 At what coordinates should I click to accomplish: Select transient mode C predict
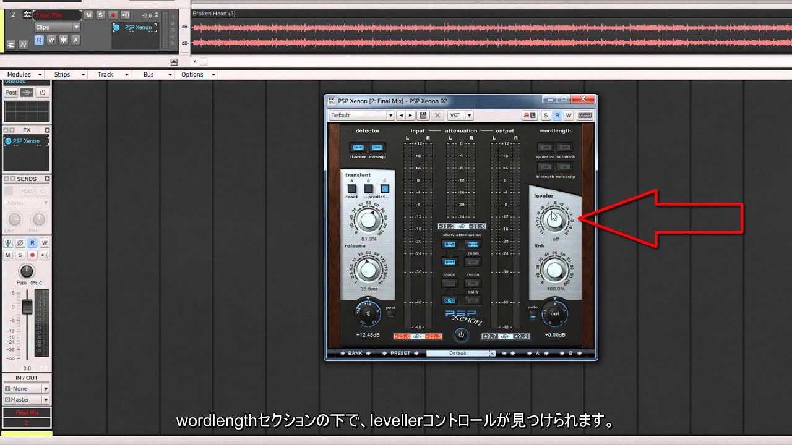(x=385, y=189)
